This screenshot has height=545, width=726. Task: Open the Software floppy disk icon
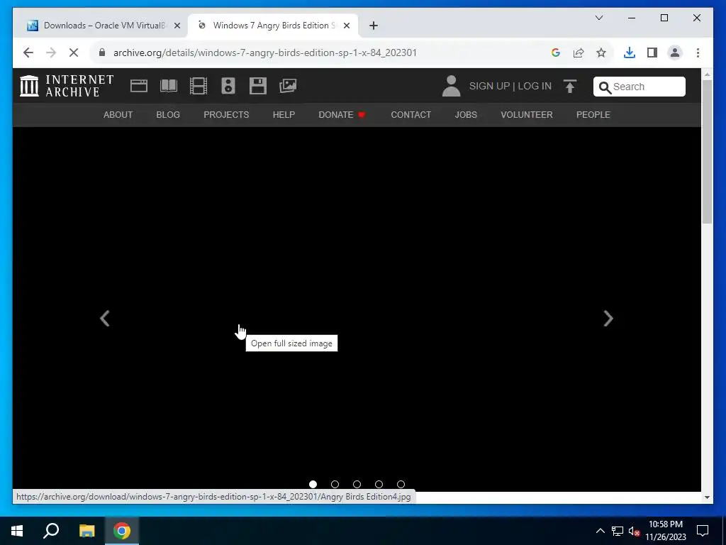point(258,86)
